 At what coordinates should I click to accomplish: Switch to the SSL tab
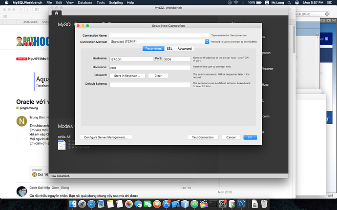(x=169, y=49)
